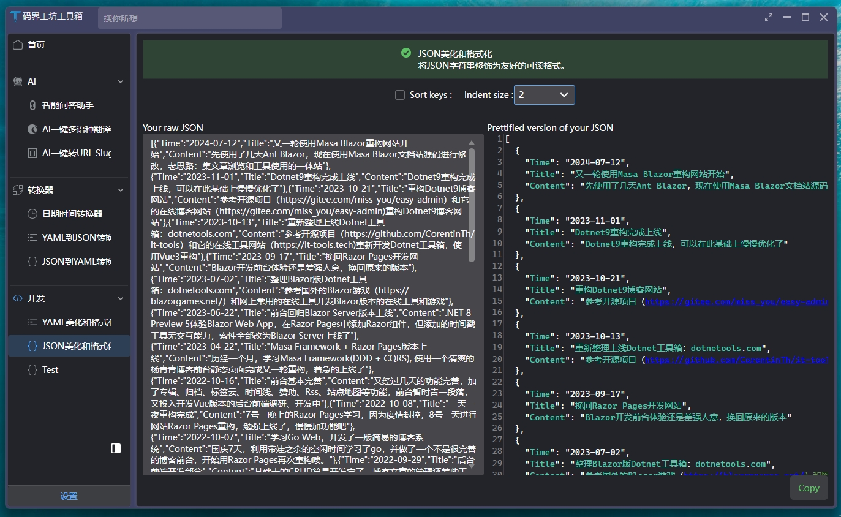This screenshot has width=841, height=517.
Task: Open AI一键转URL Slug menu item
Action: coord(76,153)
